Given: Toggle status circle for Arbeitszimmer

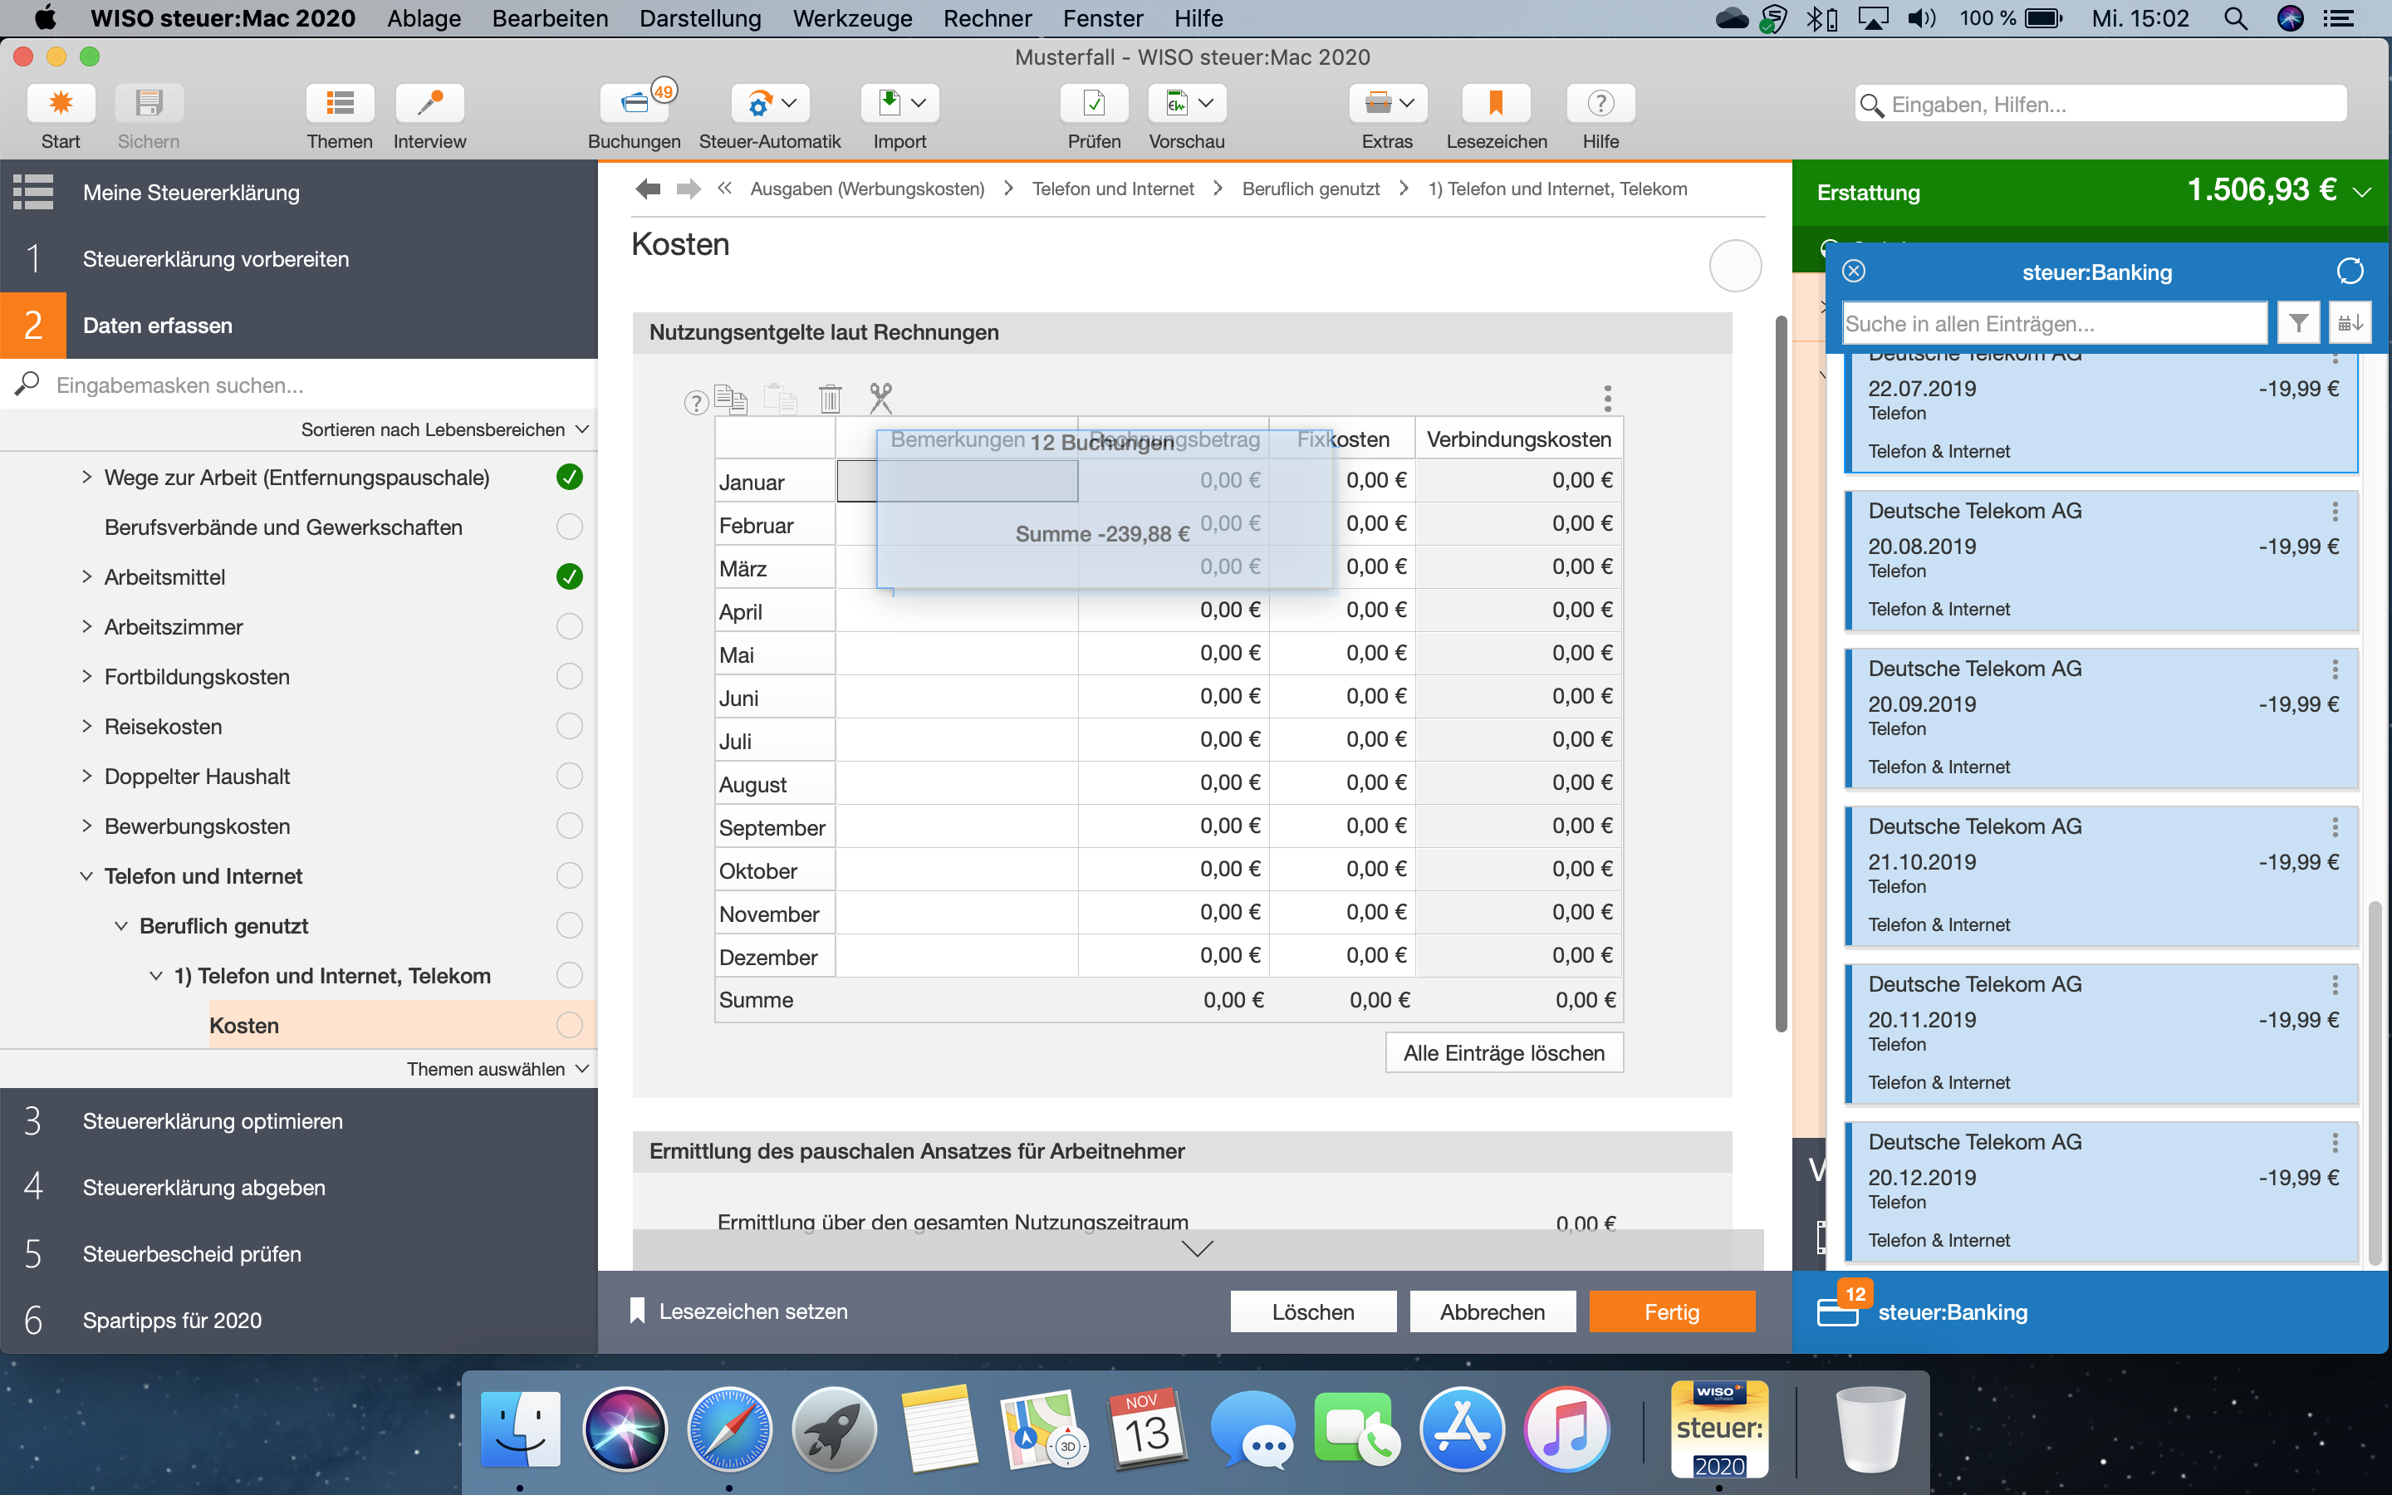Looking at the screenshot, I should pyautogui.click(x=569, y=627).
